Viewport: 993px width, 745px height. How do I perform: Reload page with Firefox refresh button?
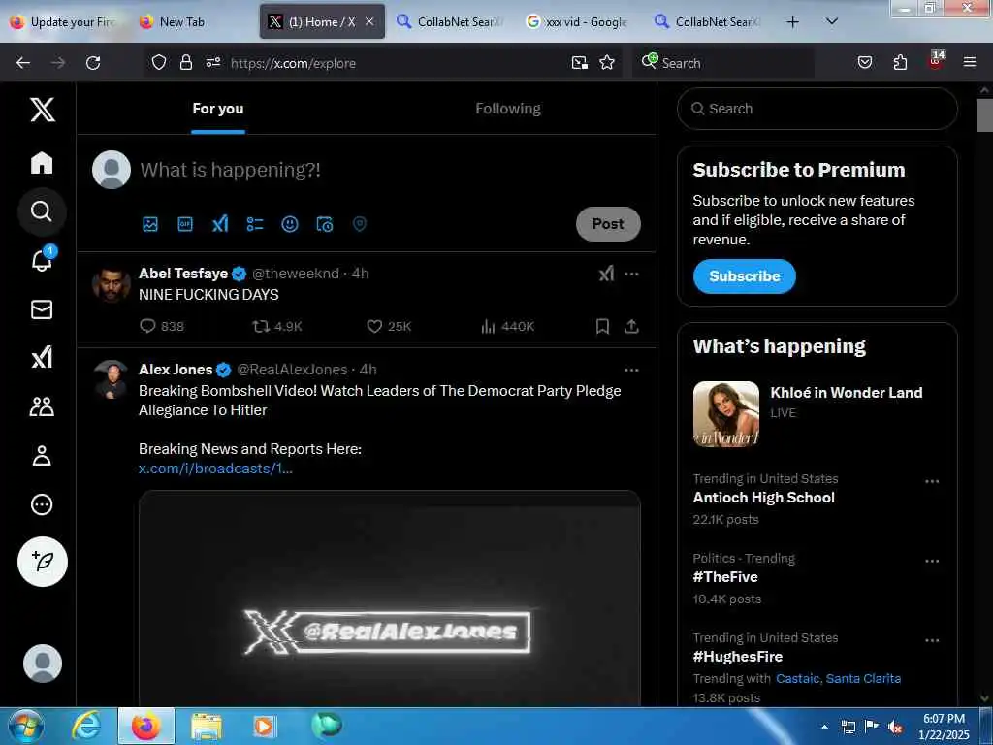point(93,63)
